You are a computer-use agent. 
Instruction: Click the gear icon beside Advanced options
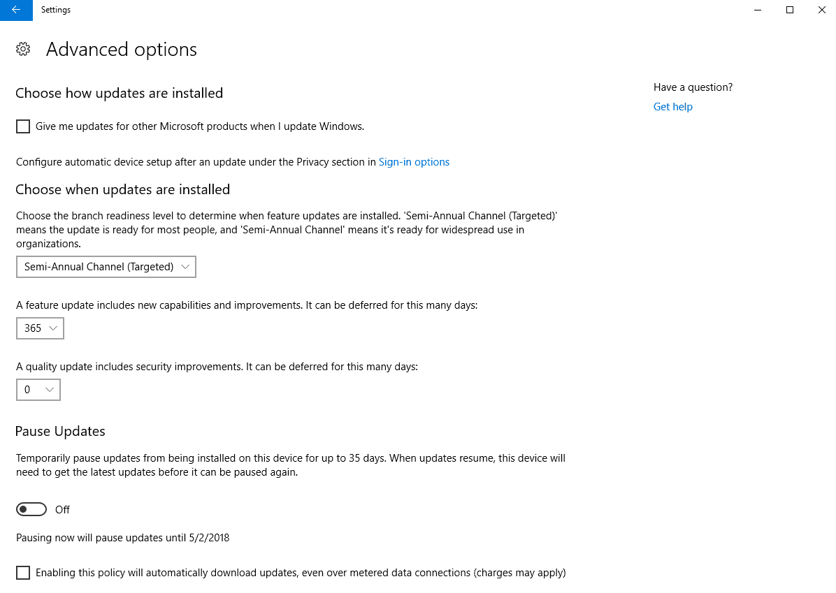point(23,50)
